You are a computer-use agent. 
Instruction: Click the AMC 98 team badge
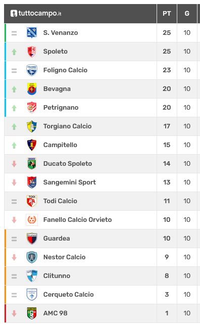point(32,313)
